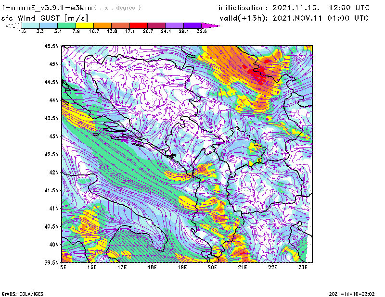Click the 16E longitude label
This screenshot has width=385, height=297.
click(92, 267)
